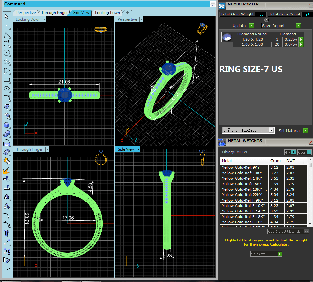The height and width of the screenshot is (282, 313).
Task: Activate the Box solid tool
Action: point(7,125)
